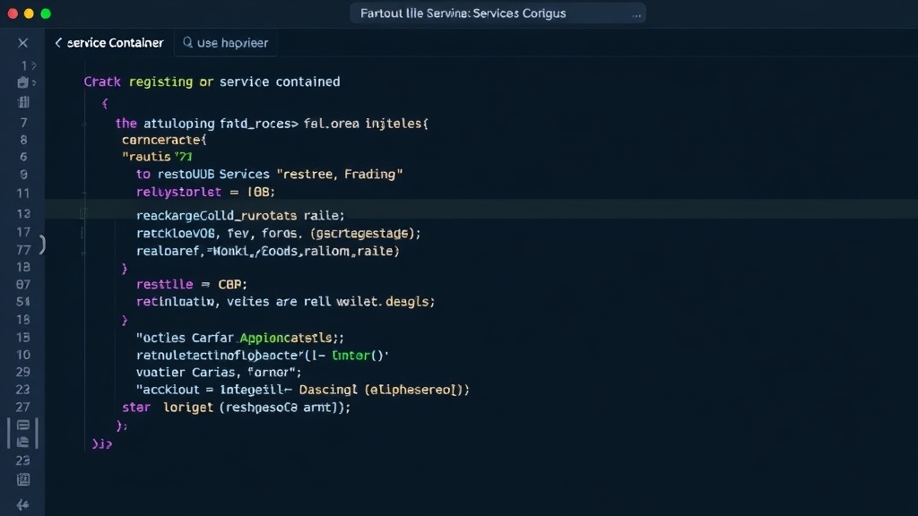This screenshot has height=516, width=918.
Task: Select the stacked pages icon in the gutter
Action: pos(22,443)
